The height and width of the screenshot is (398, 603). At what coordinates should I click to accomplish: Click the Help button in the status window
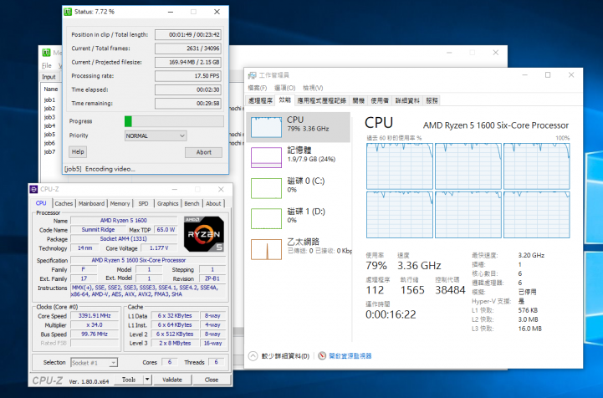click(78, 152)
